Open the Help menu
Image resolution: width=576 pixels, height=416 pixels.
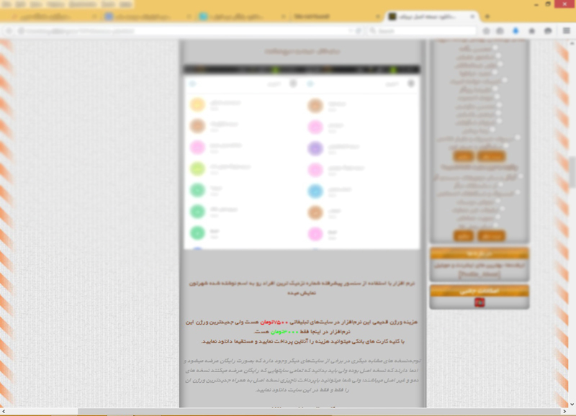125,4
